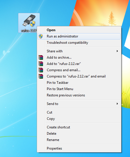
Task: Choose Troubleshoot compatibility
Action: click(x=79, y=43)
